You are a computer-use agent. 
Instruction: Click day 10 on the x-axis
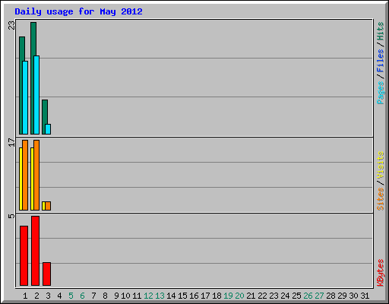coord(125,296)
